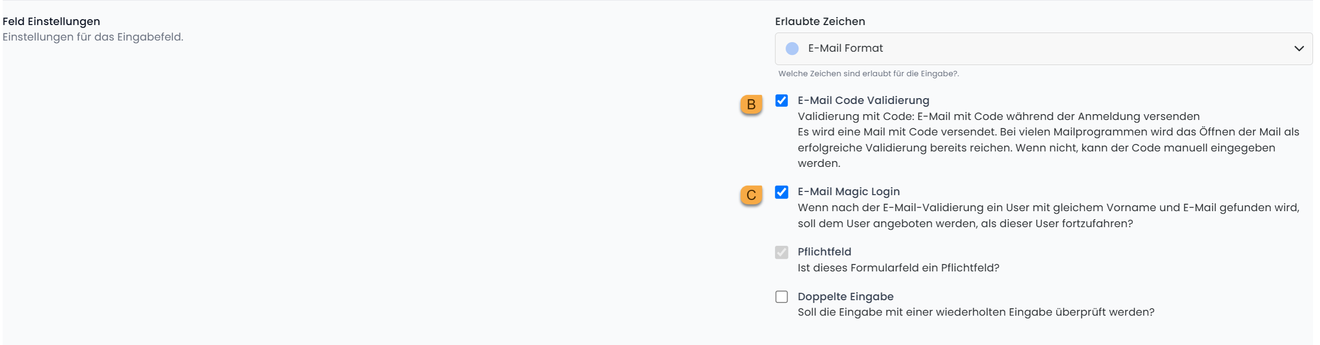Click the Erlaubte Zeichen field label
Viewport: 1320px width, 345px height.
[x=820, y=21]
